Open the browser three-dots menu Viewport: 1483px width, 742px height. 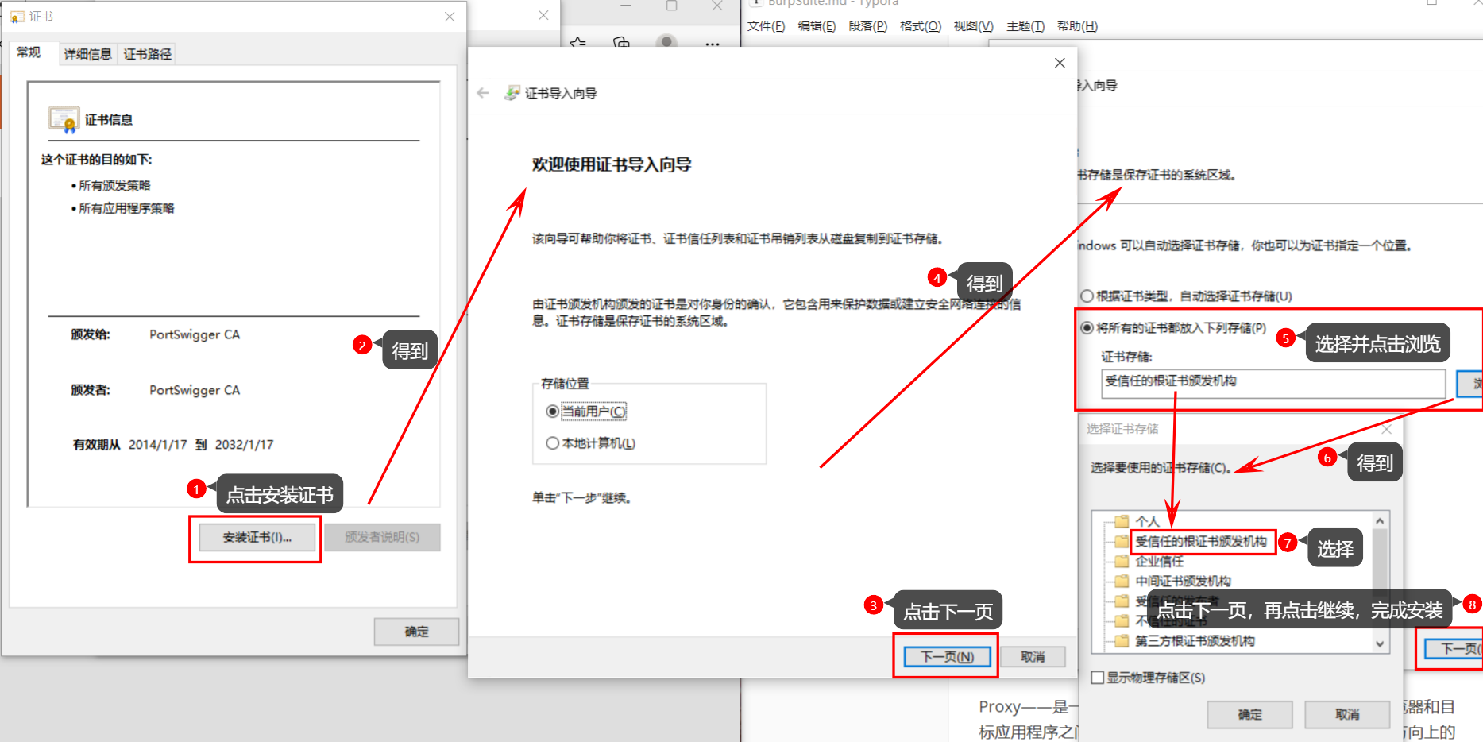pyautogui.click(x=713, y=44)
